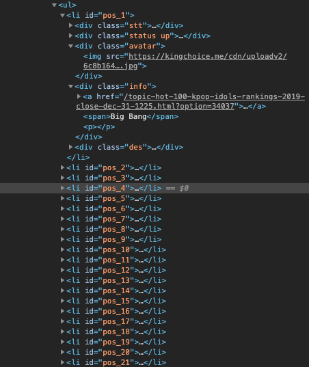Expand the li pos_10 node
Screen dimensions: 309x367
click(62, 249)
